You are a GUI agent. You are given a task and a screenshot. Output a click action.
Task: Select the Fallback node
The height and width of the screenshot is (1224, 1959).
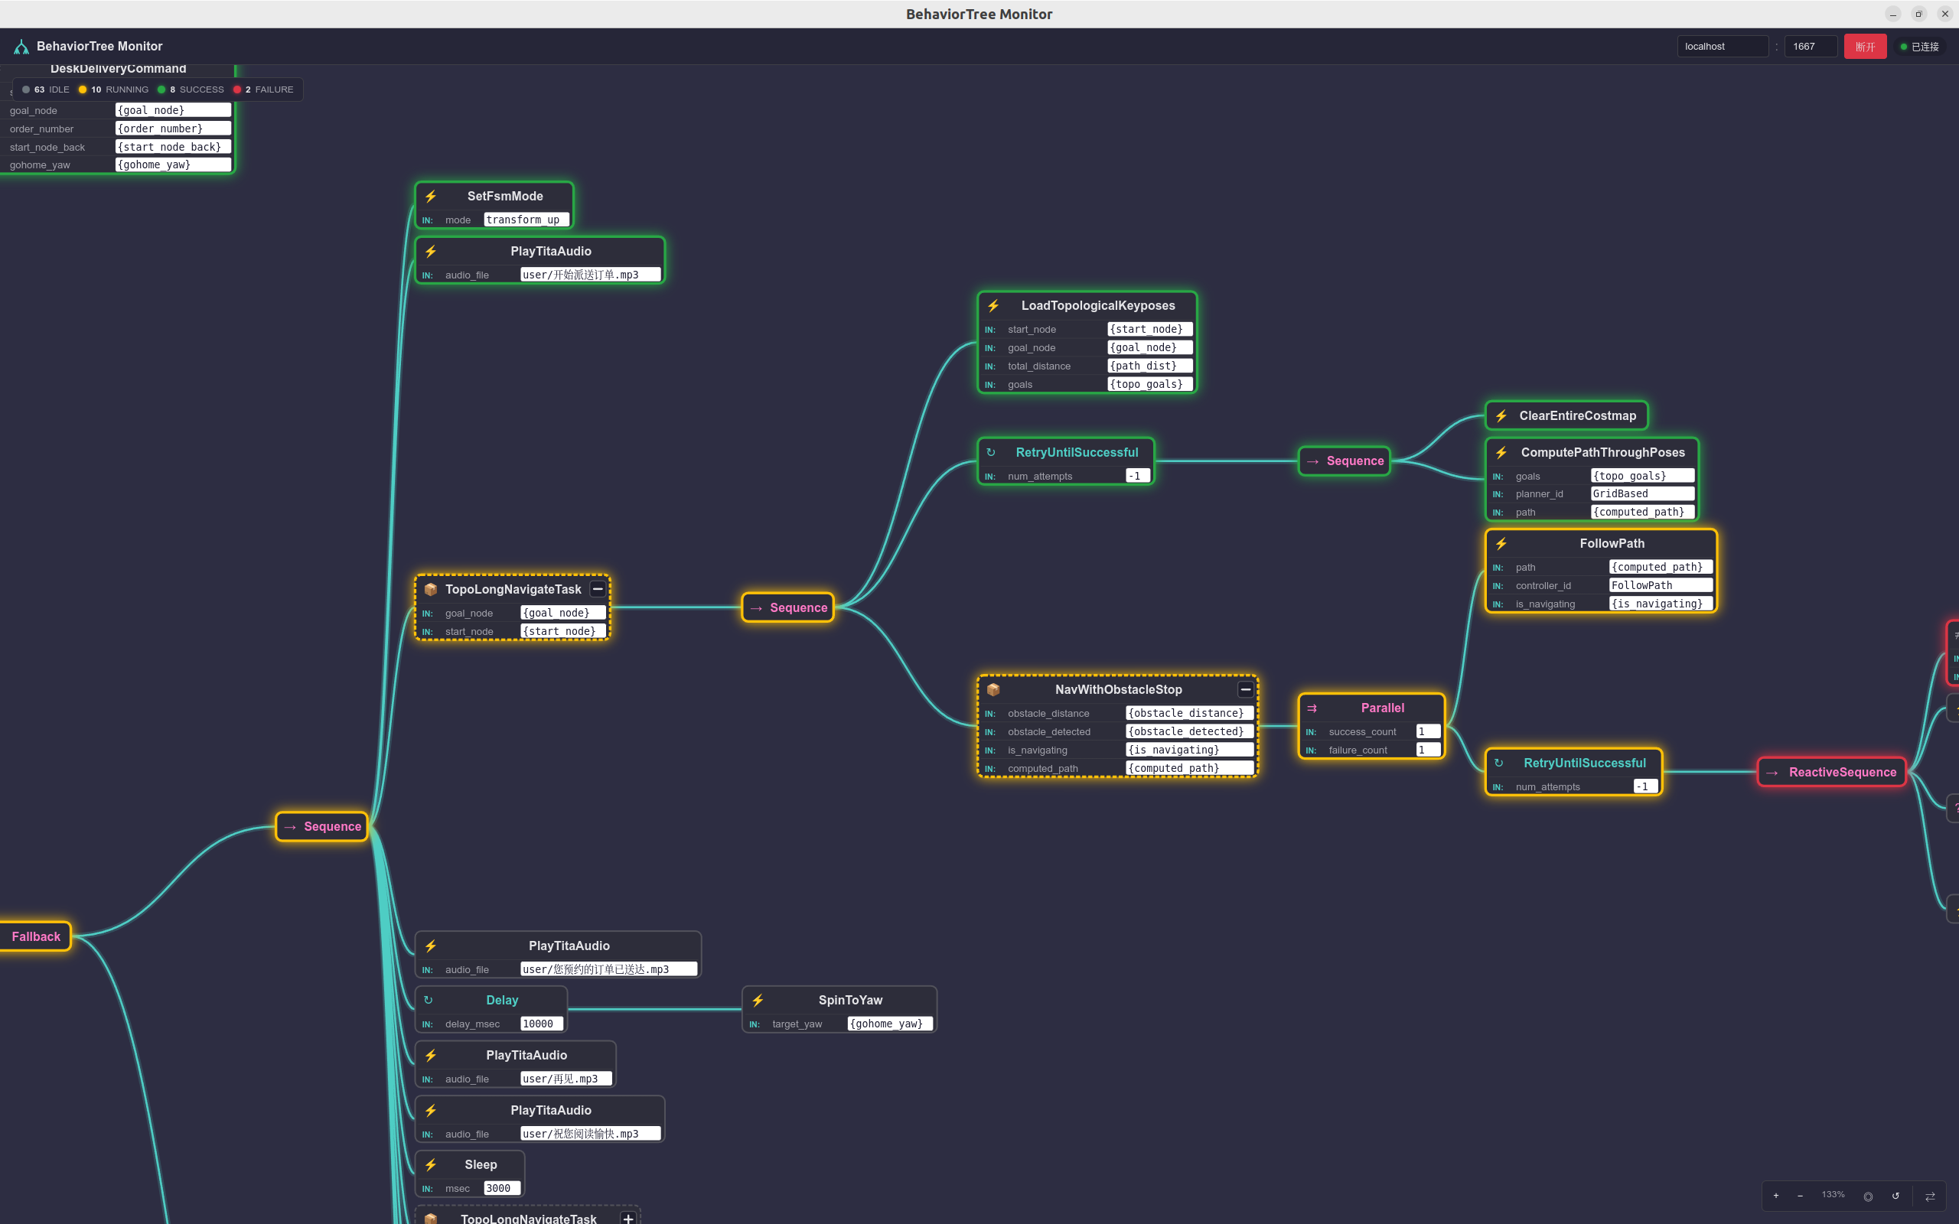coord(36,936)
